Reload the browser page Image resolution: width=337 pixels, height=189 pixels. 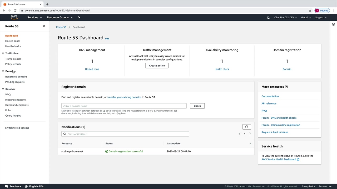(x=15, y=10)
